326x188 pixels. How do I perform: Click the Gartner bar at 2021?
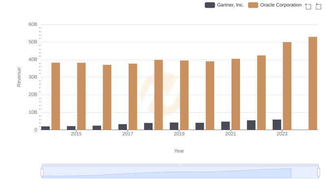(x=225, y=126)
